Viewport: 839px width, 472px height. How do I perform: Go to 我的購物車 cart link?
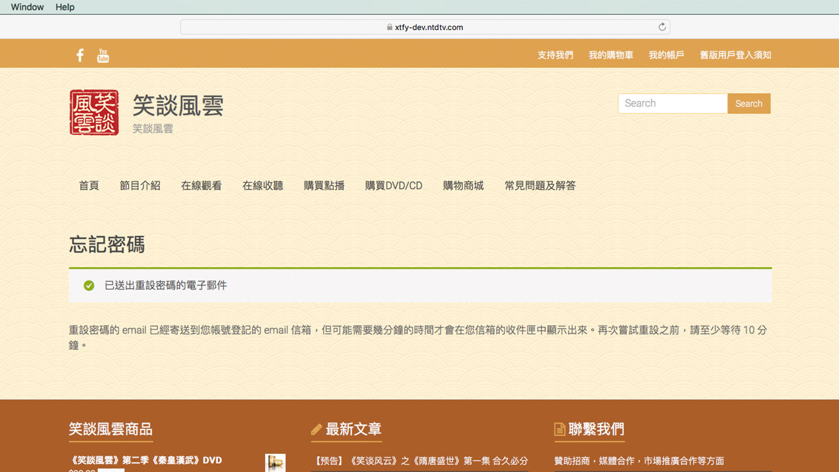pyautogui.click(x=610, y=55)
